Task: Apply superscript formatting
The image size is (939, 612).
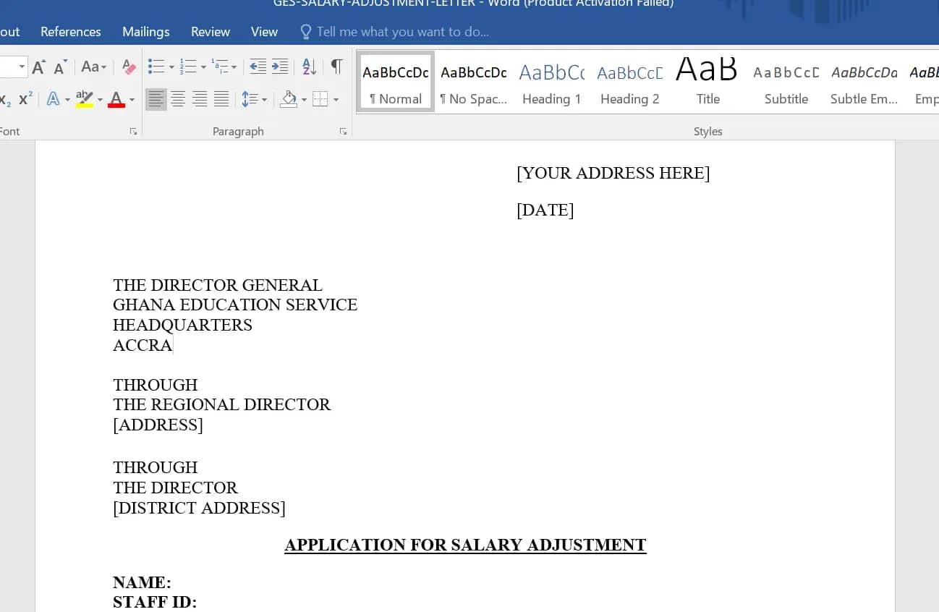Action: 25,99
